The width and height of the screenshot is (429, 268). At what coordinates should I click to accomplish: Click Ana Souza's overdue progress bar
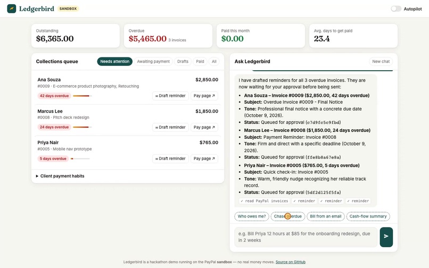82,96
